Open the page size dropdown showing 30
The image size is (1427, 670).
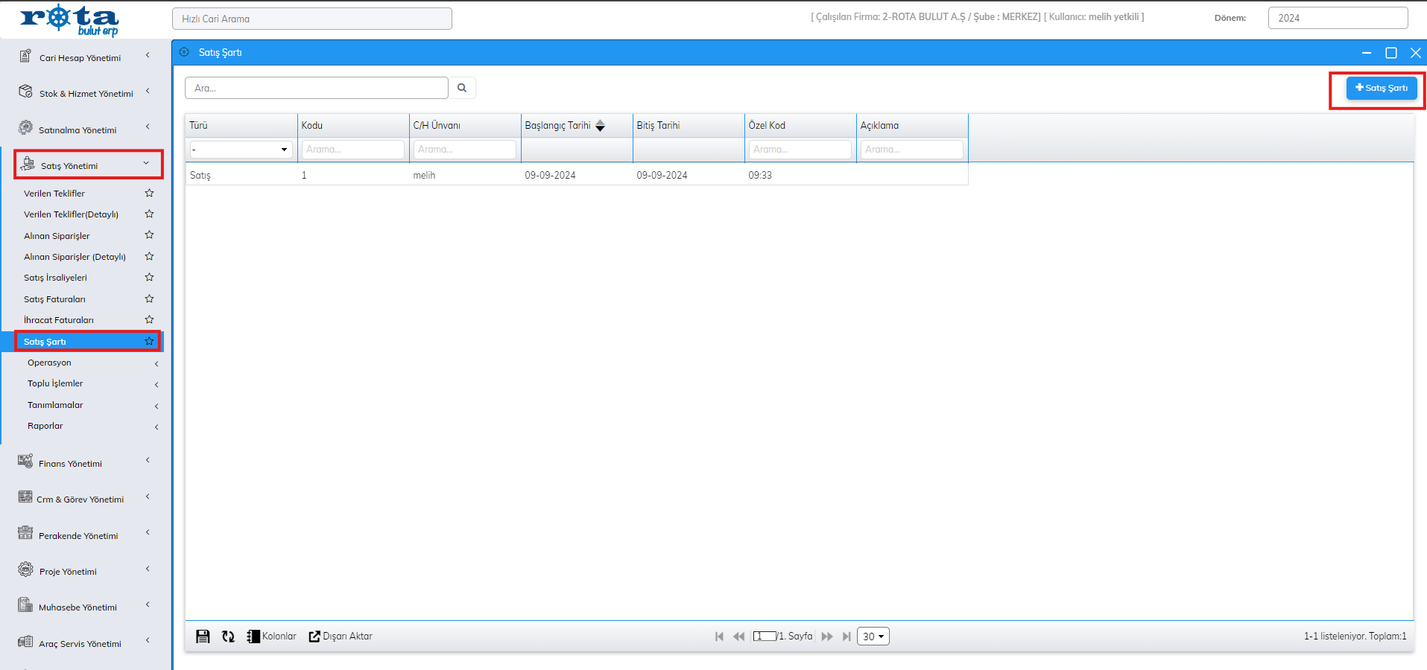pos(873,636)
